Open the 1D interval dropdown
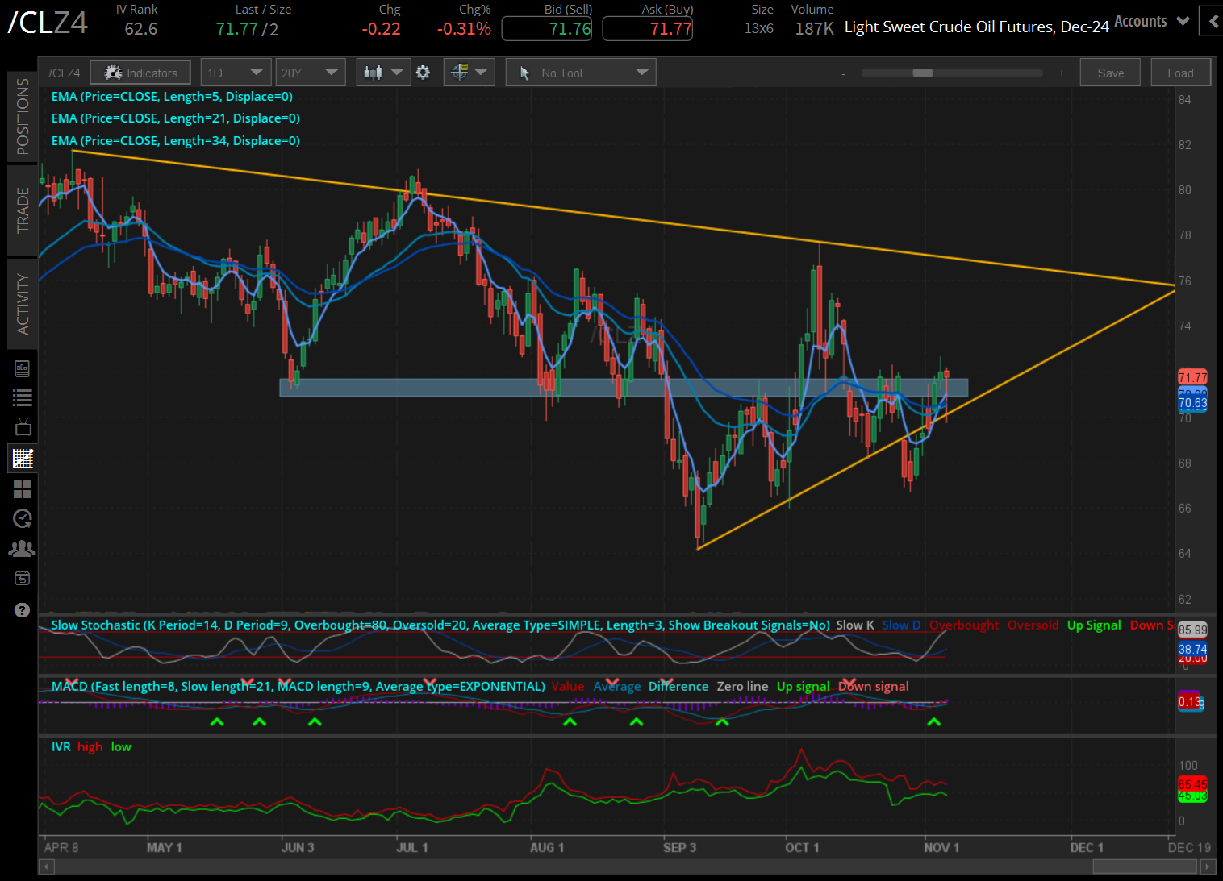 236,73
